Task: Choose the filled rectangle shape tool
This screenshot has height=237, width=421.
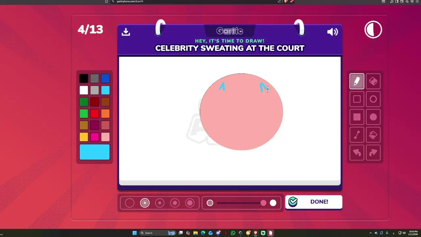Action: (x=357, y=117)
